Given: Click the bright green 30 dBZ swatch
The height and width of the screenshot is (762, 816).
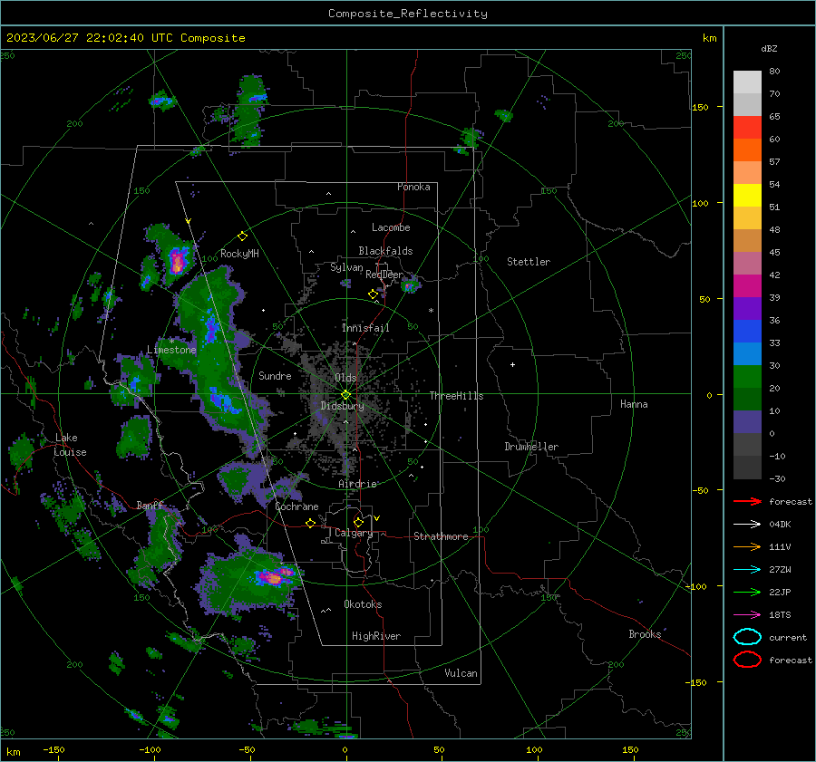Looking at the screenshot, I should tap(747, 377).
